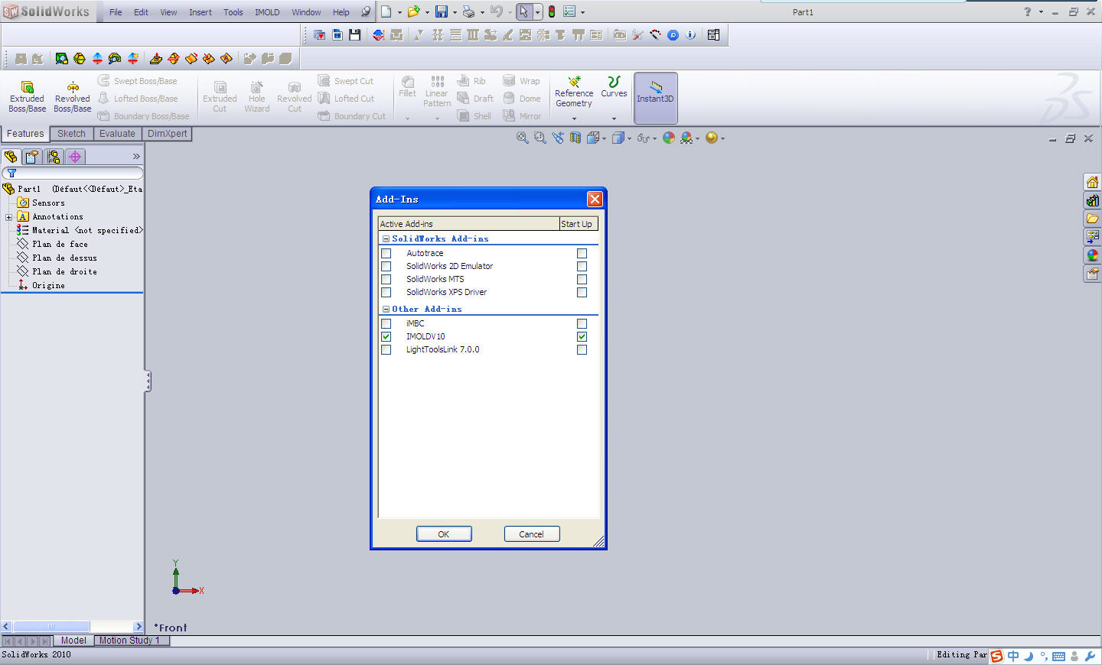
Task: Collapse the Other Add-ins group
Action: click(x=386, y=310)
